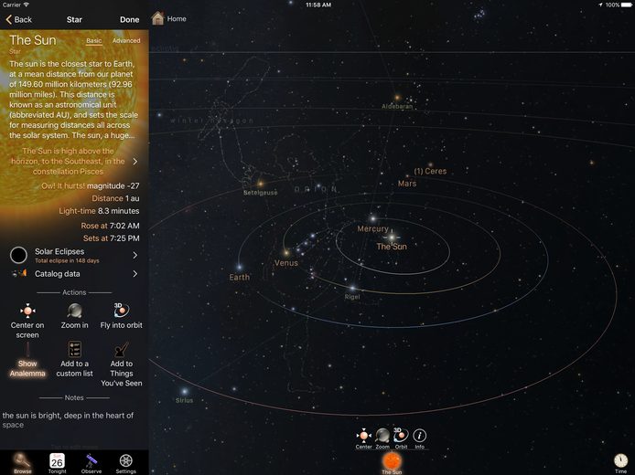The height and width of the screenshot is (475, 635).
Task: Select The Sun thumbnail at the bottom
Action: point(392,463)
